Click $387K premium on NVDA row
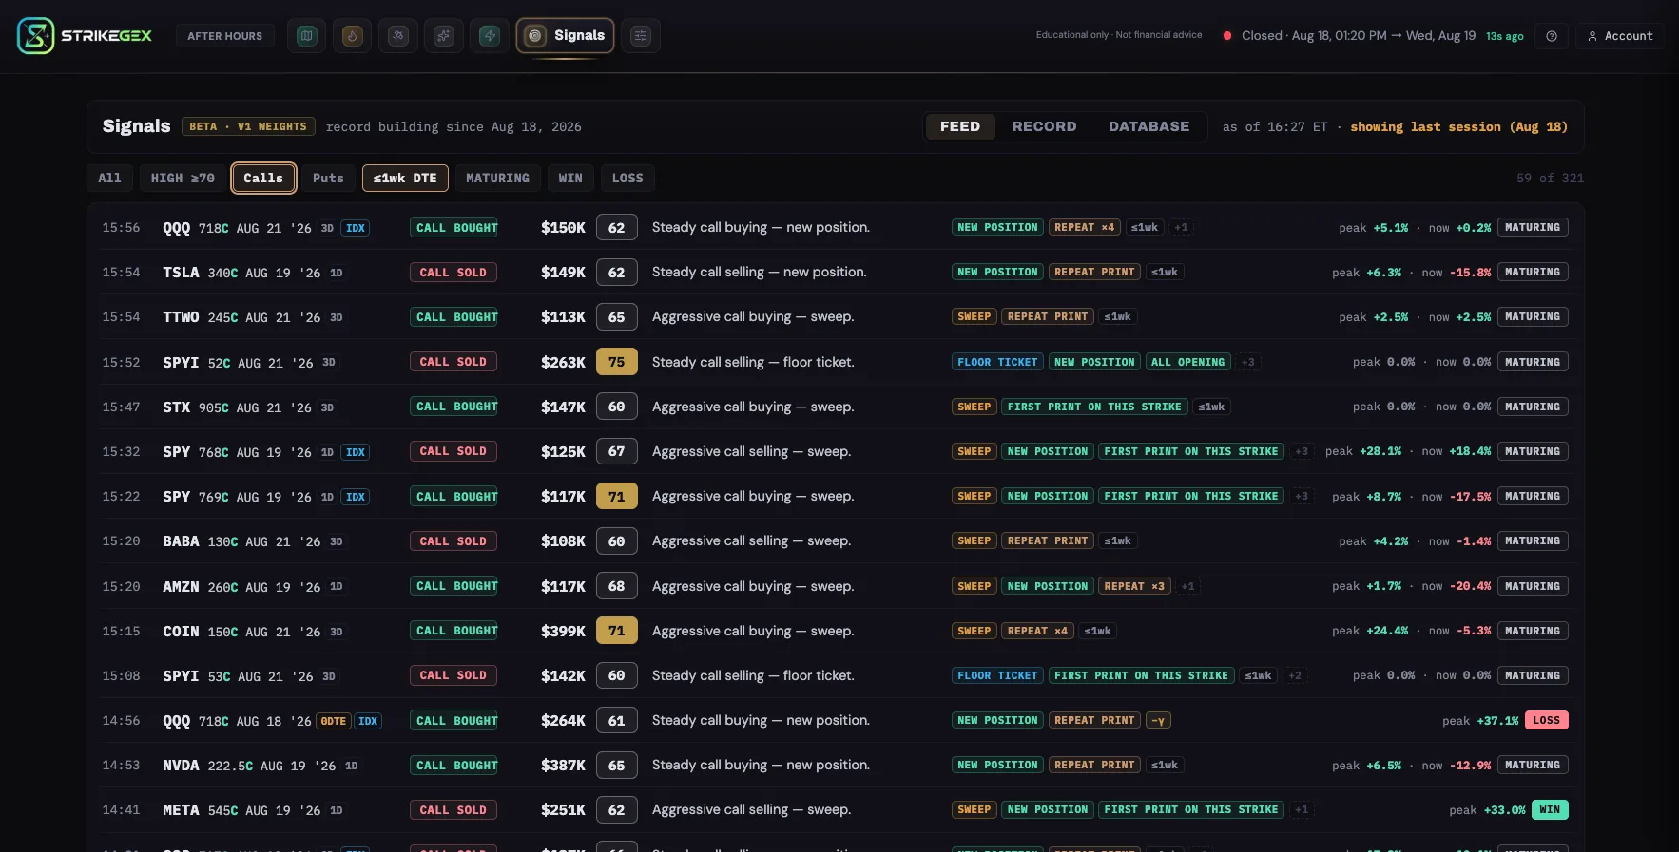Viewport: 1679px width, 852px height. [563, 766]
